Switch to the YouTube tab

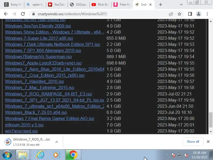pos(57,5)
